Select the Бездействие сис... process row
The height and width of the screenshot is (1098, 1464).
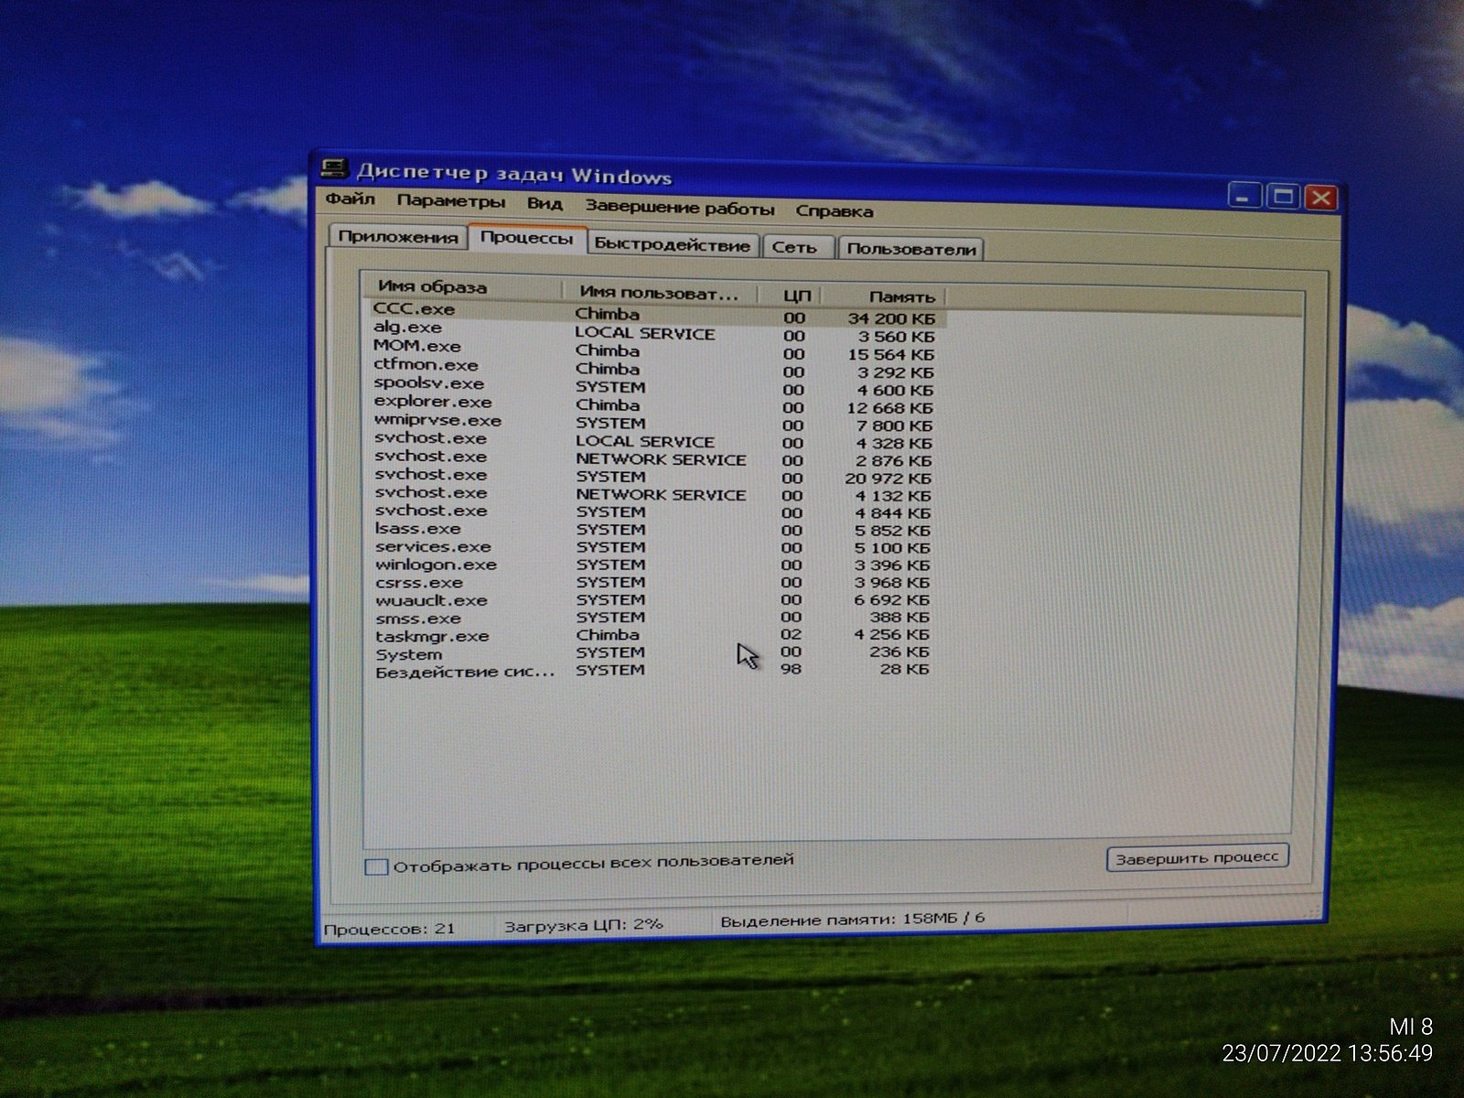(653, 671)
